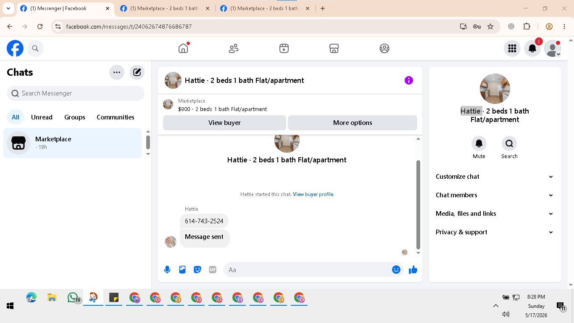This screenshot has width=574, height=323.
Task: Open the volume control in system tray
Action: (x=506, y=314)
